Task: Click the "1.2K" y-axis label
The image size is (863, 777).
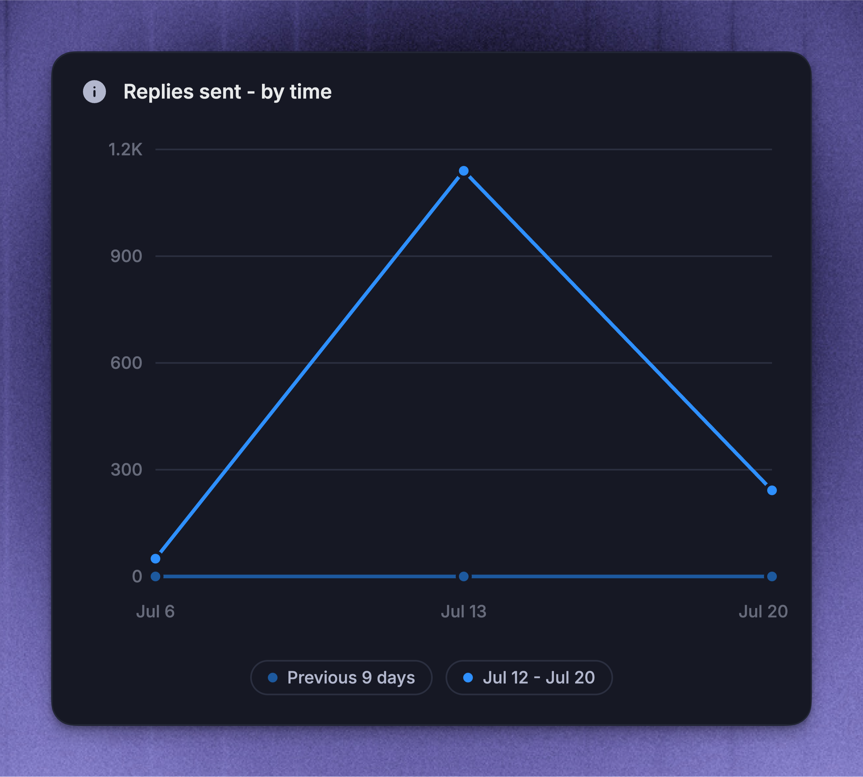Action: click(126, 149)
